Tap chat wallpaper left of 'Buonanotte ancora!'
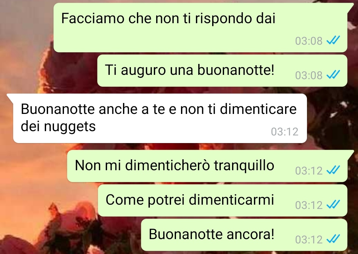This screenshot has height=254, width=358. point(69,235)
